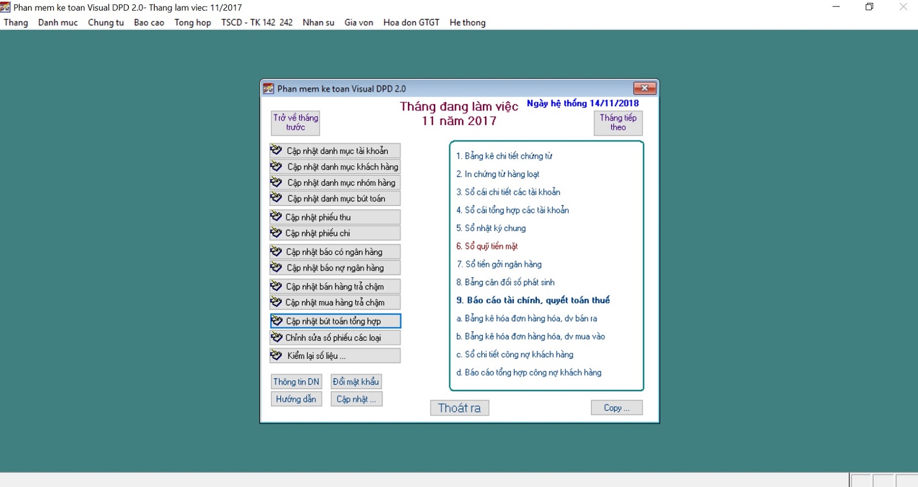Image resolution: width=918 pixels, height=487 pixels.
Task: Go back with Trở về tháng trước button
Action: point(296,123)
